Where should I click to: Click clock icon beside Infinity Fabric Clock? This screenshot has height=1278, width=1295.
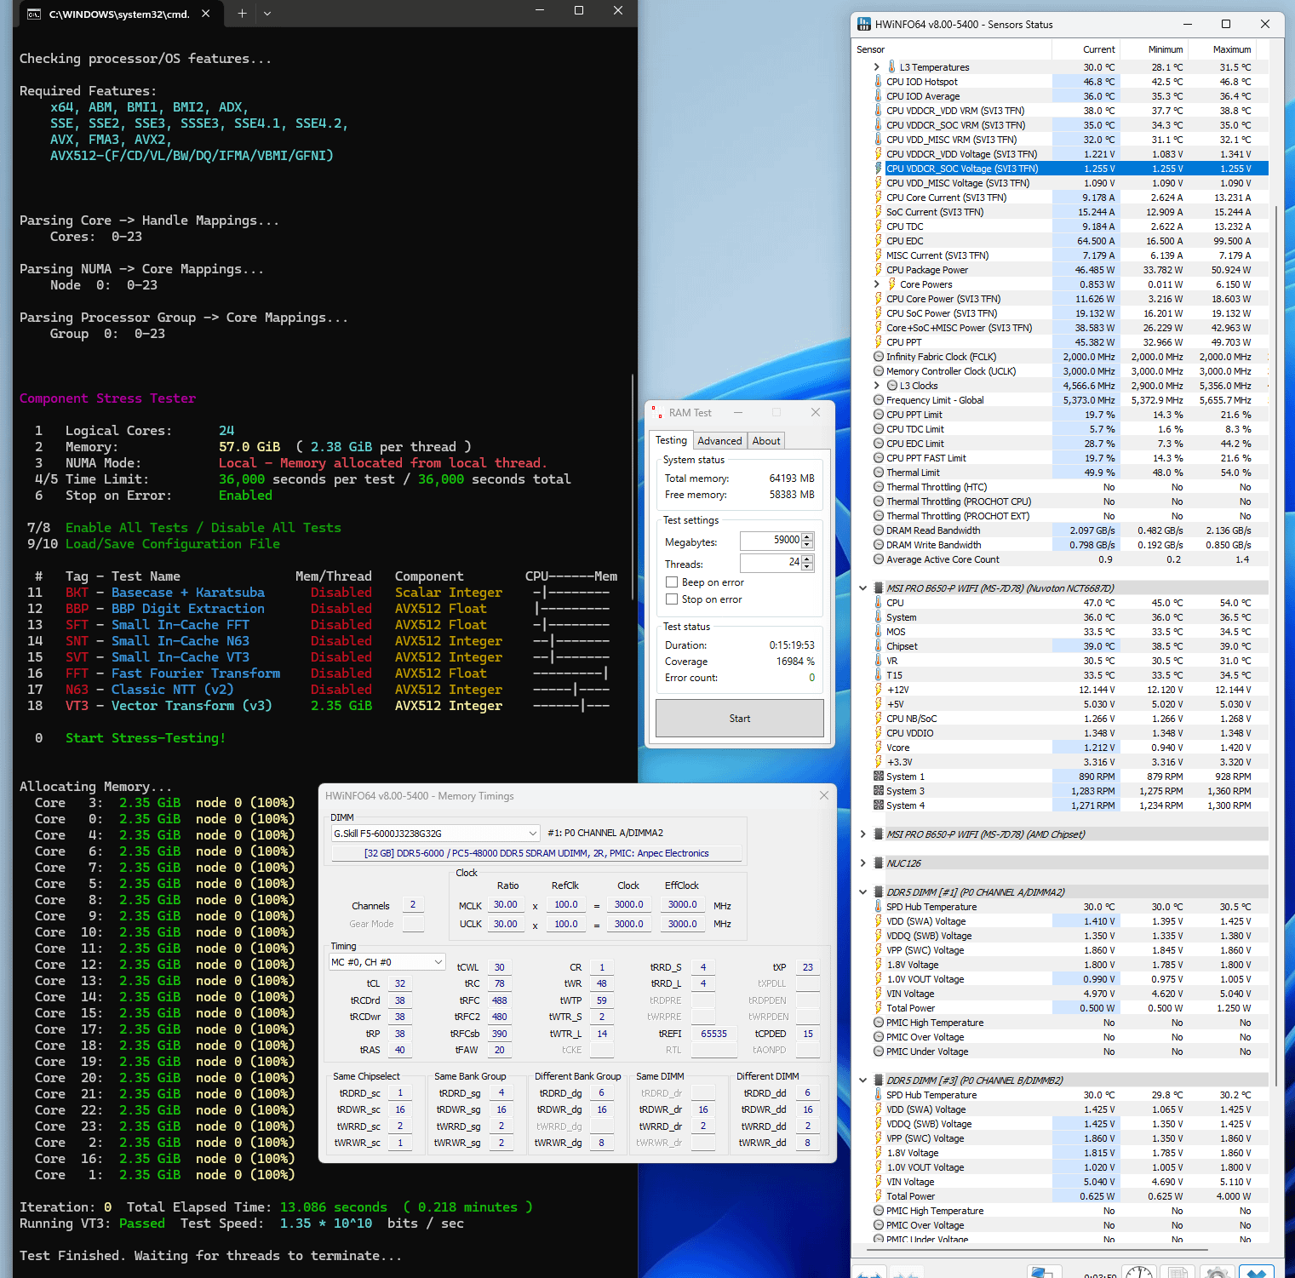coord(878,357)
